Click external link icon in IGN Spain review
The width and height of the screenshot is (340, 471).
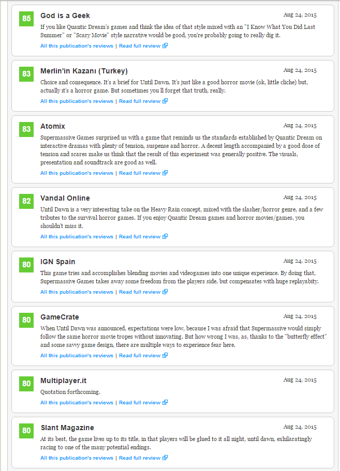(165, 292)
